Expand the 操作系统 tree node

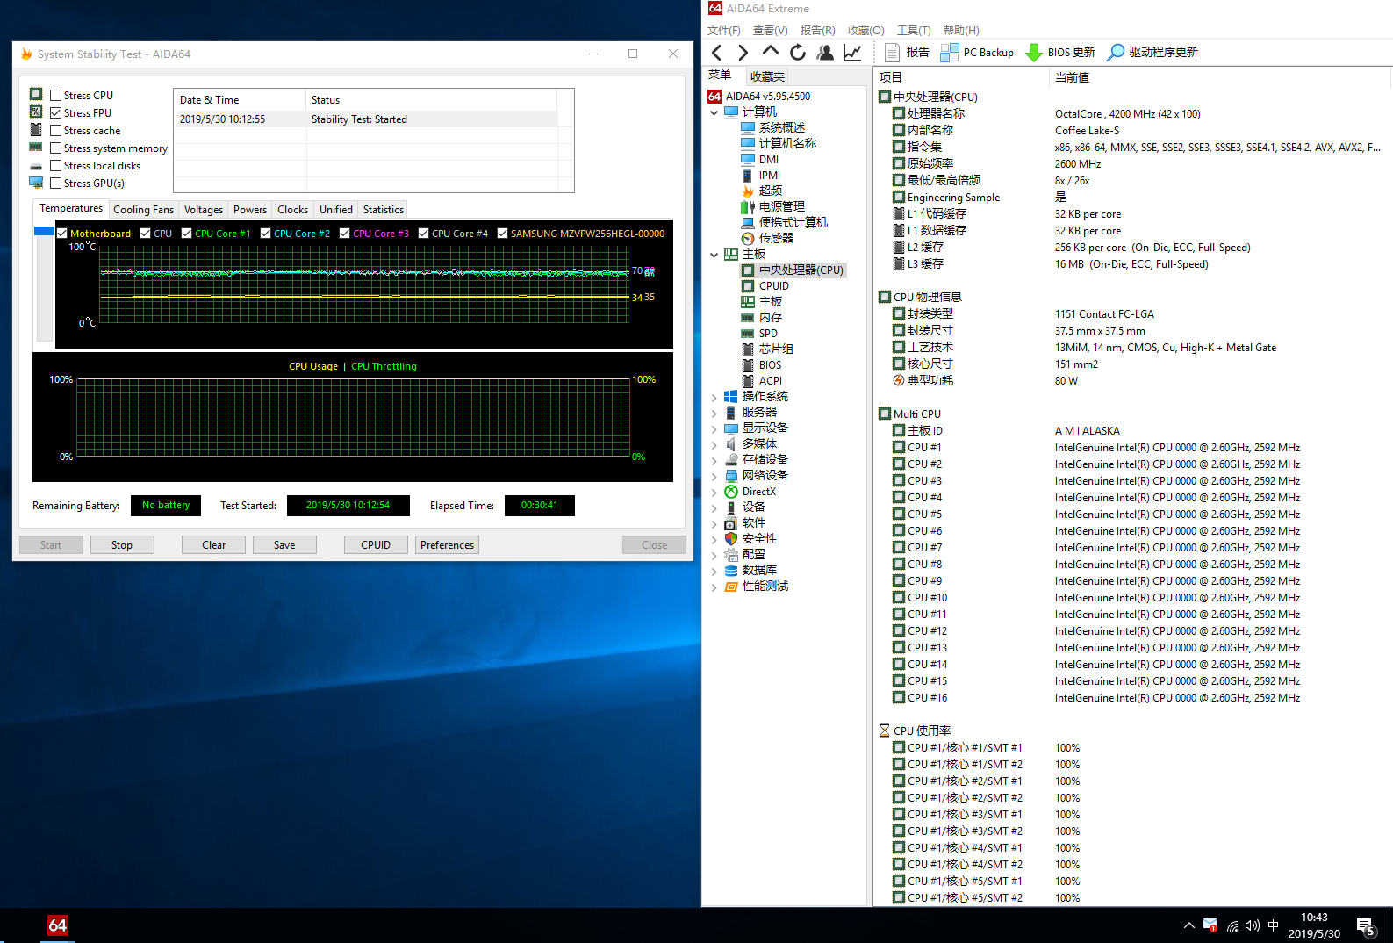pos(714,397)
